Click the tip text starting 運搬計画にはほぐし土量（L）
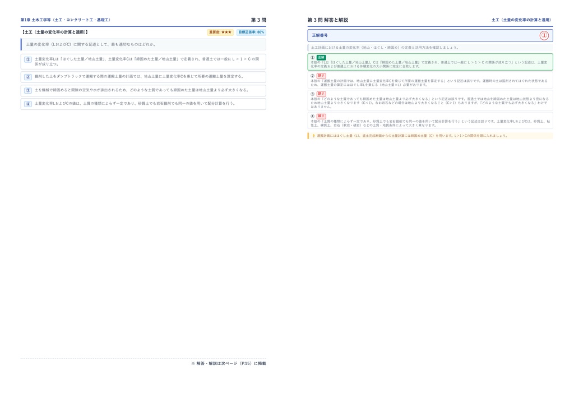Viewport: 574px width, 406px height. (412, 136)
